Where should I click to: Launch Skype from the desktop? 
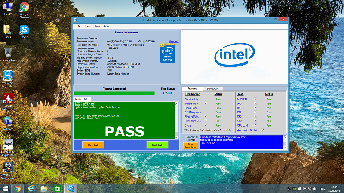(x=24, y=30)
